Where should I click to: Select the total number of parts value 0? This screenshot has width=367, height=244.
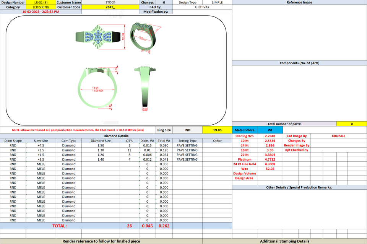(352, 124)
